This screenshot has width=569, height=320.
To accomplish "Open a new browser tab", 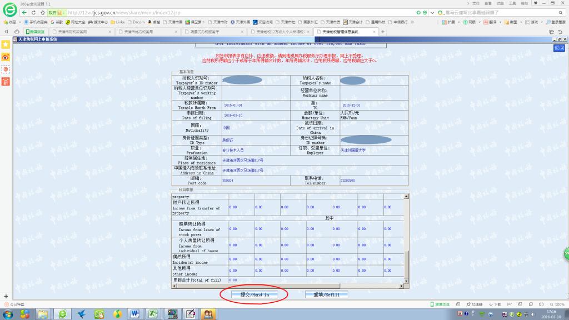I will click(x=383, y=32).
